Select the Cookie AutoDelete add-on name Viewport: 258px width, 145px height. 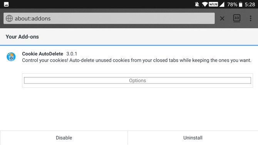coord(43,54)
